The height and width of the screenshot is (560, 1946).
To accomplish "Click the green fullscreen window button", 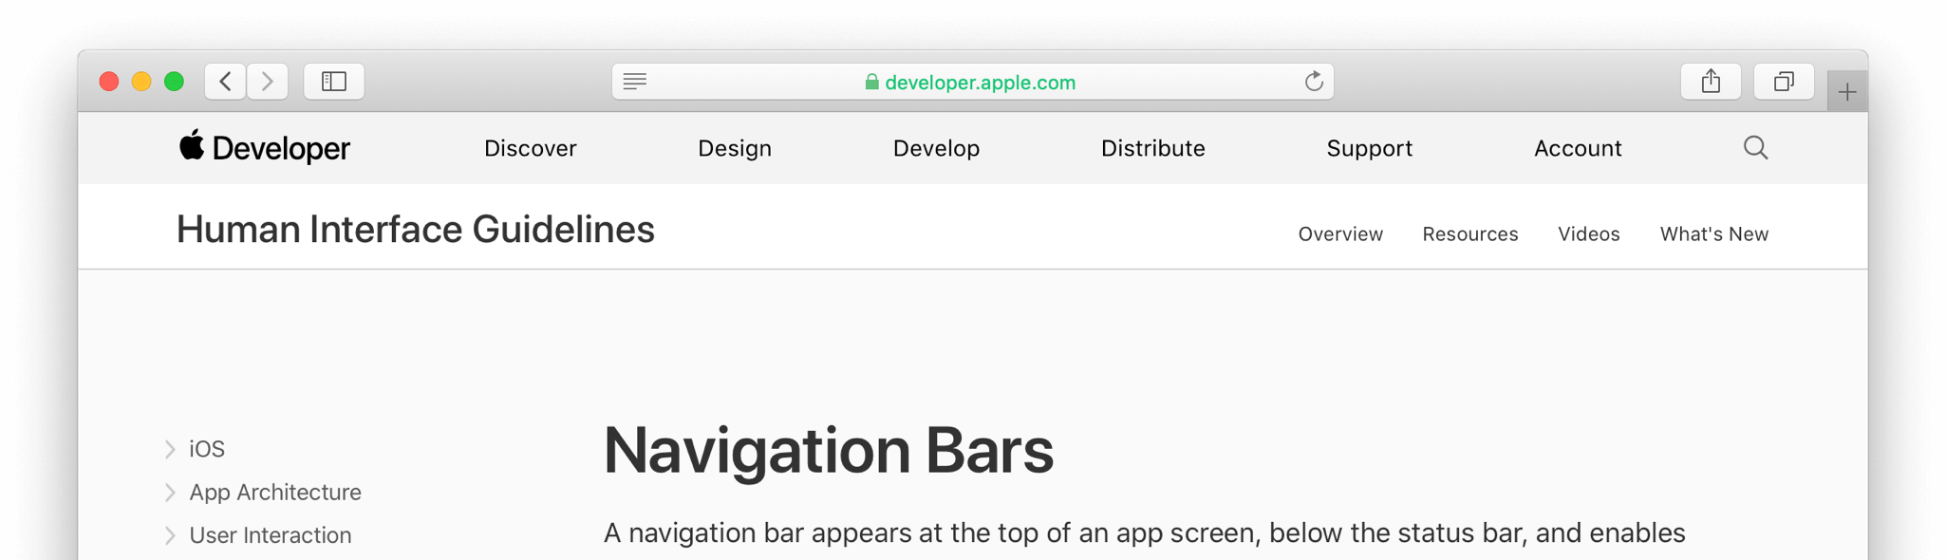I will (x=174, y=82).
